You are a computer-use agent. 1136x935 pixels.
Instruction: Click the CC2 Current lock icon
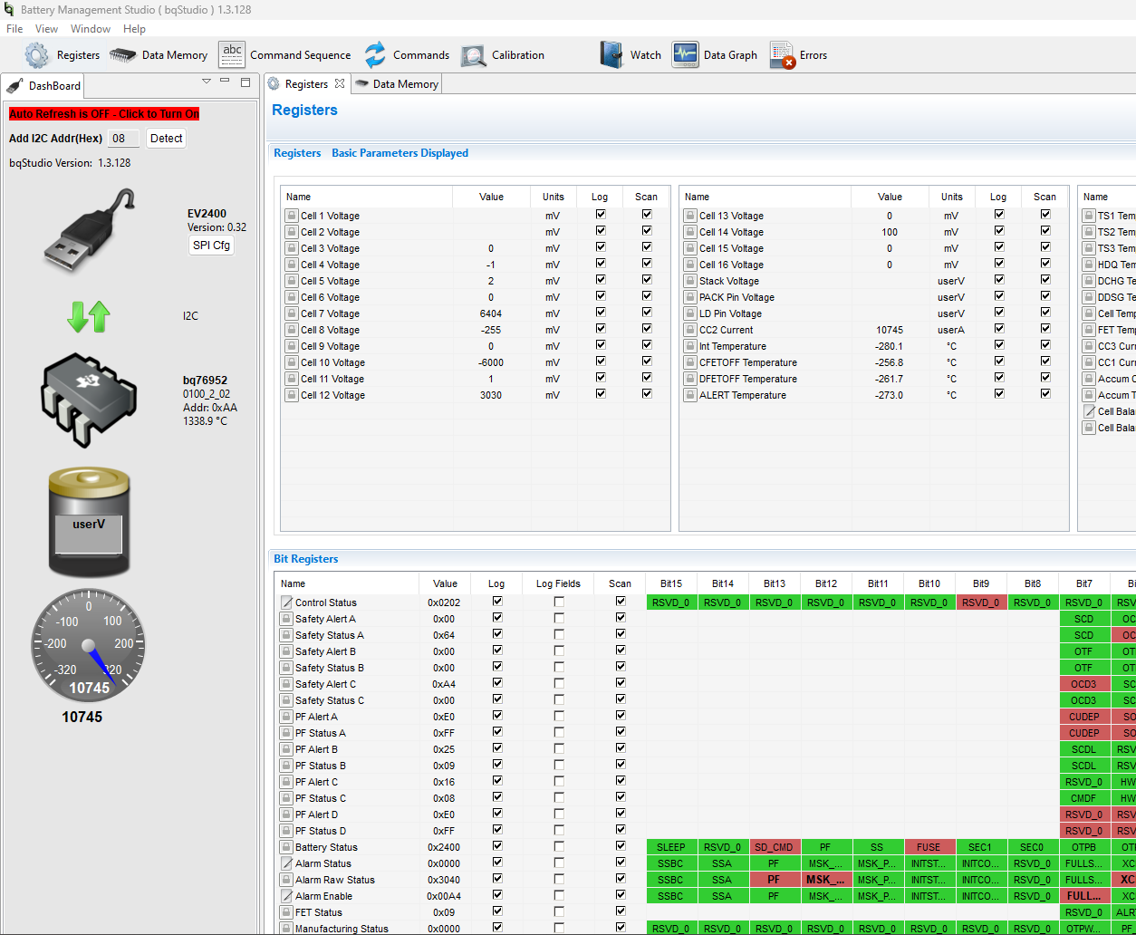(x=689, y=330)
